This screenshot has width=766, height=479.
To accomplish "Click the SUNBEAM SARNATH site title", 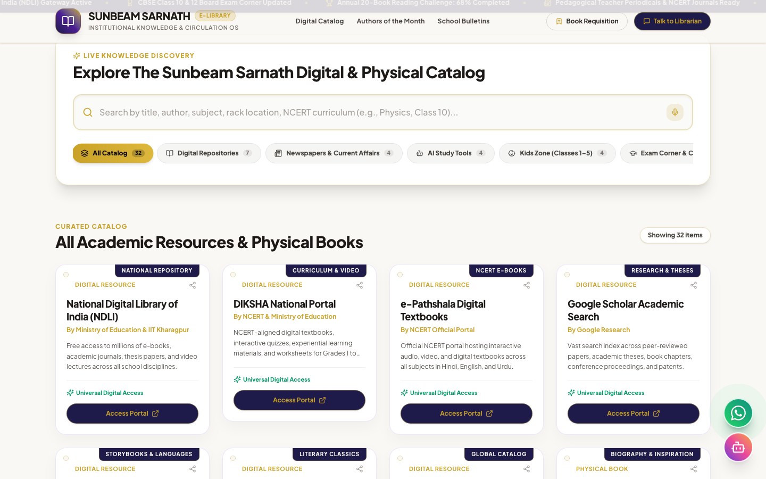I will point(139,16).
